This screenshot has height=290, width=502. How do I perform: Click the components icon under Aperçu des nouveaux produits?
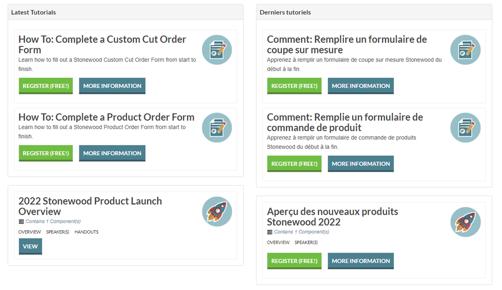270,232
